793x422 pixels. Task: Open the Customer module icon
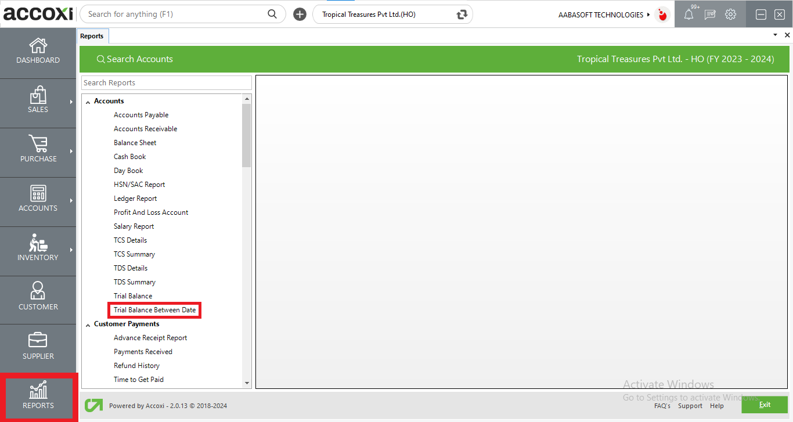point(38,291)
